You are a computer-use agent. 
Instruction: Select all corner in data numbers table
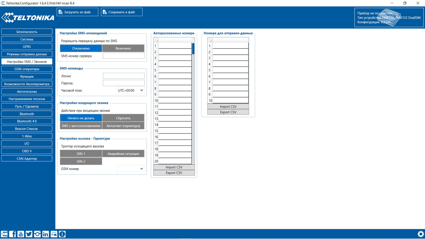[x=210, y=40]
